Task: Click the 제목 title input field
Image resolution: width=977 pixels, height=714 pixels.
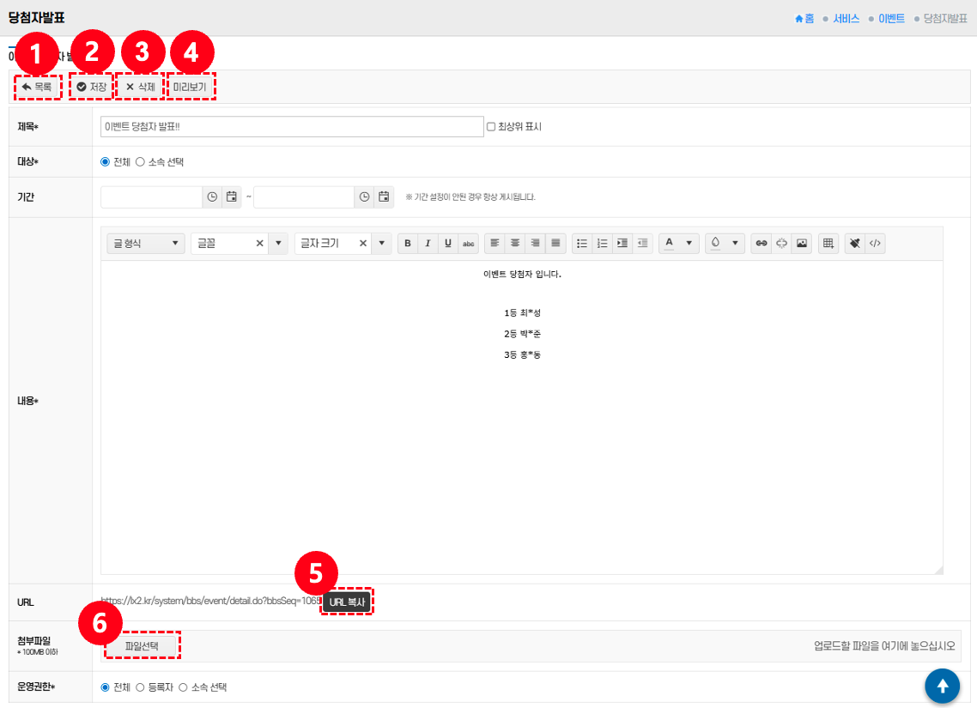Action: (292, 127)
